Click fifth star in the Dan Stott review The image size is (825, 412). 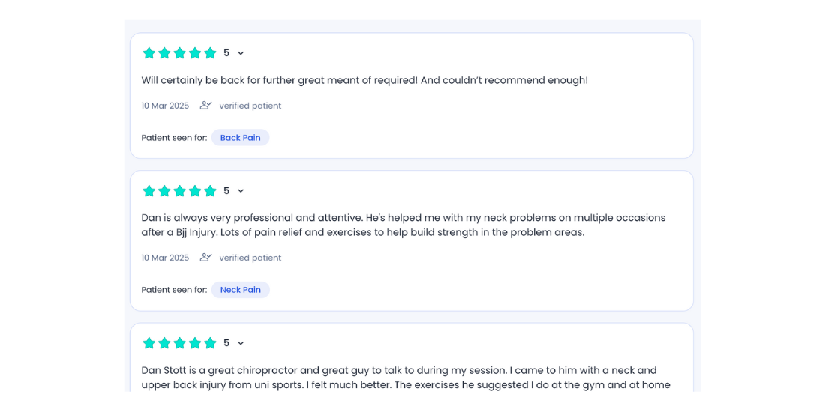point(211,343)
